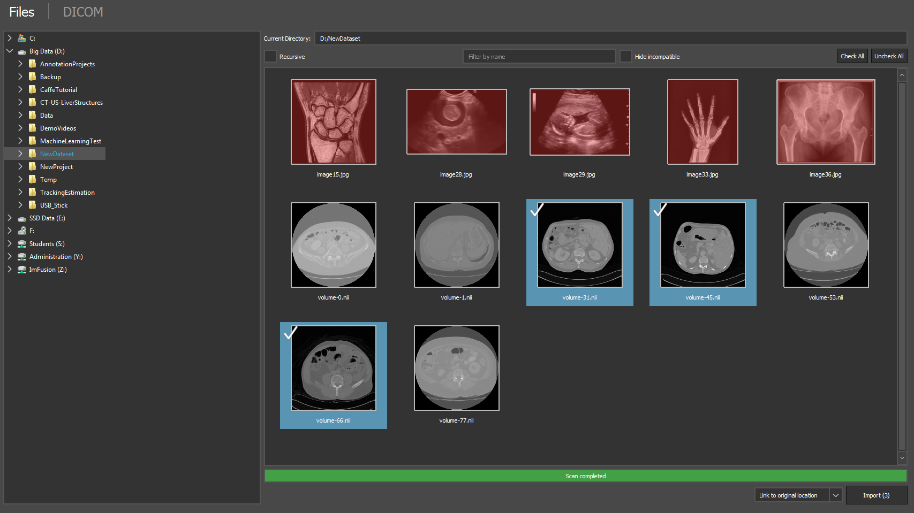
Task: Click the Current Directory path field
Action: (x=610, y=39)
